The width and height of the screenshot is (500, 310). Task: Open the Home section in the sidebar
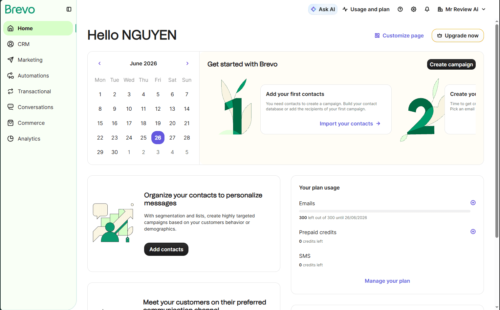38,28
